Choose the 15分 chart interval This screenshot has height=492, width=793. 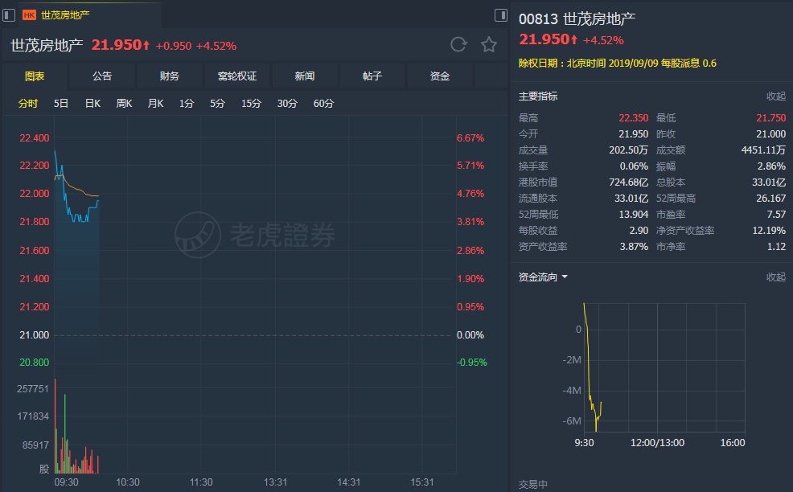pos(251,104)
